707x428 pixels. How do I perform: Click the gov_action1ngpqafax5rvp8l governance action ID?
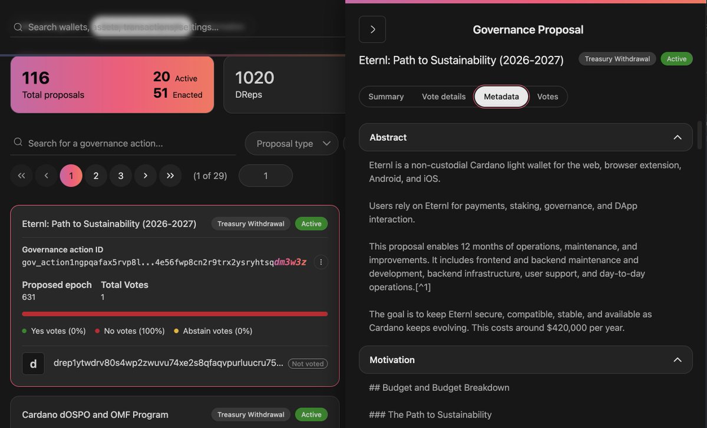point(164,262)
